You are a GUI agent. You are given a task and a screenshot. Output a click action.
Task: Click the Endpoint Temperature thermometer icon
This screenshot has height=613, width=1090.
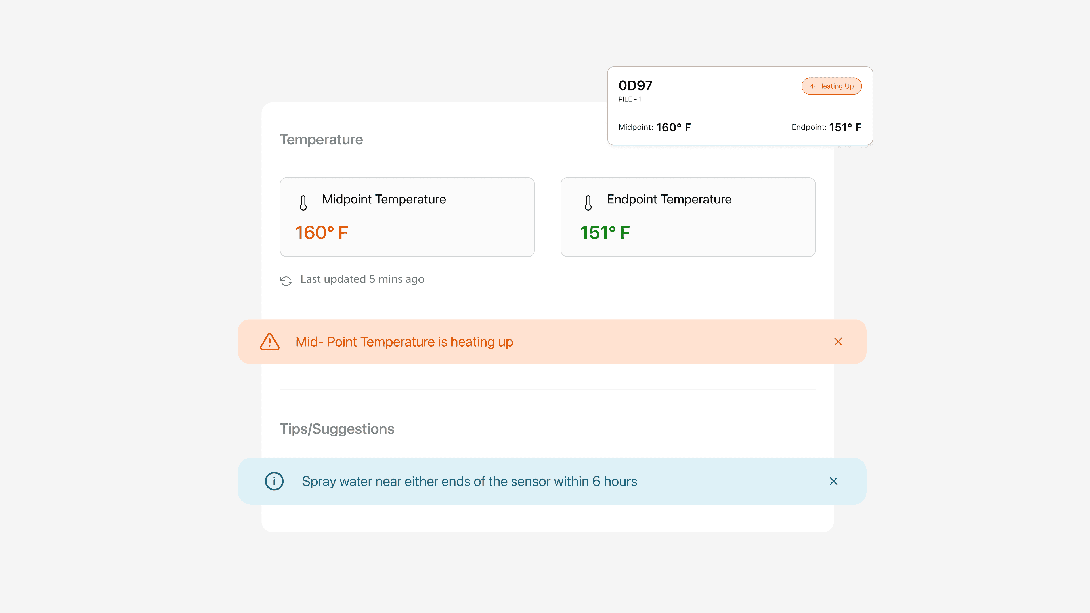(588, 203)
